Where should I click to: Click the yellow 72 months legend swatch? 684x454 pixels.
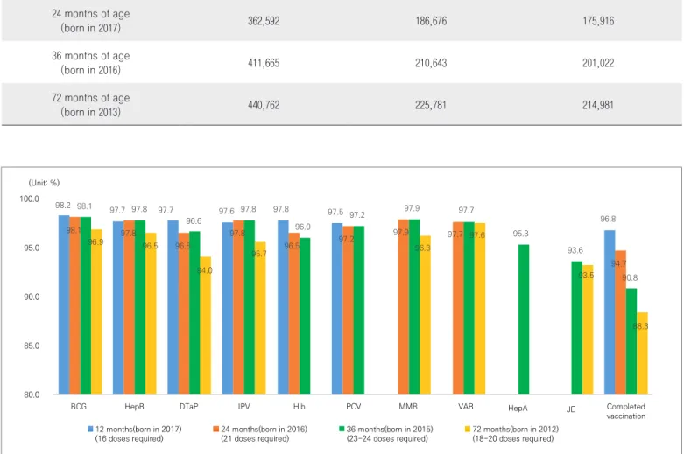click(x=467, y=429)
